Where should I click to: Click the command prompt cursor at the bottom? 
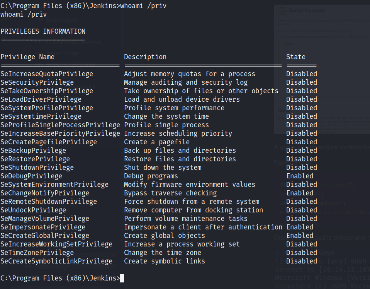pyautogui.click(x=122, y=278)
